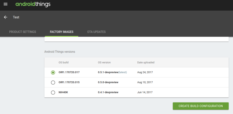Click the (latest) label
The height and width of the screenshot is (114, 233).
123,72
